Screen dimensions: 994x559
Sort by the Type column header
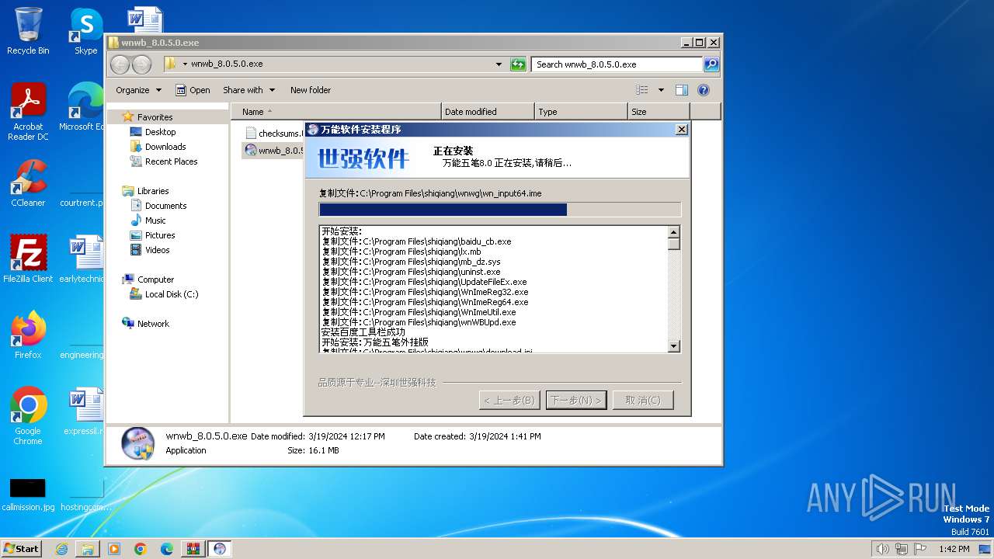pos(581,112)
